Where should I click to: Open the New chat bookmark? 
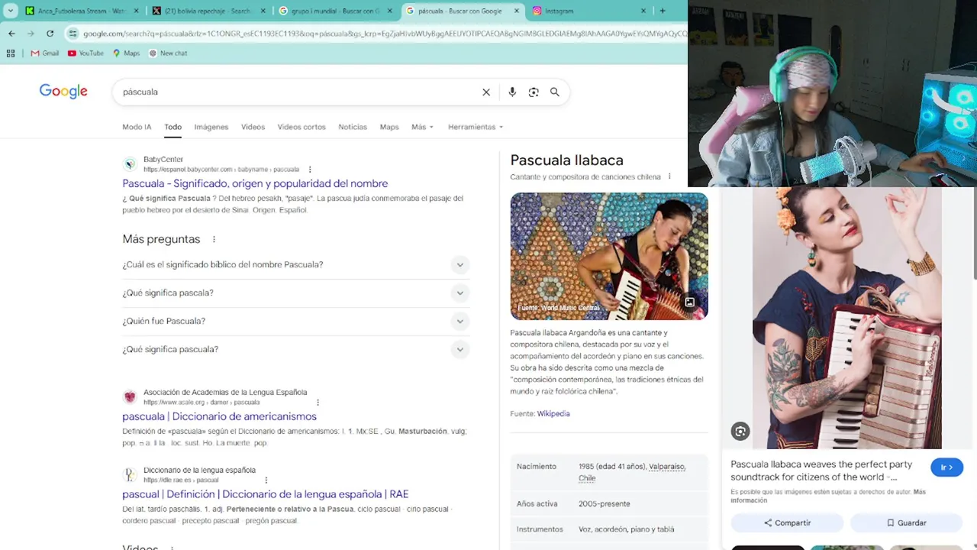[x=168, y=53]
